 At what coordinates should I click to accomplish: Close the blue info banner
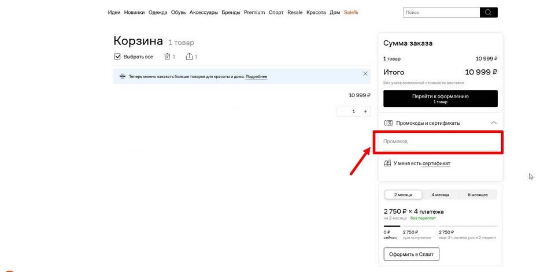(365, 74)
